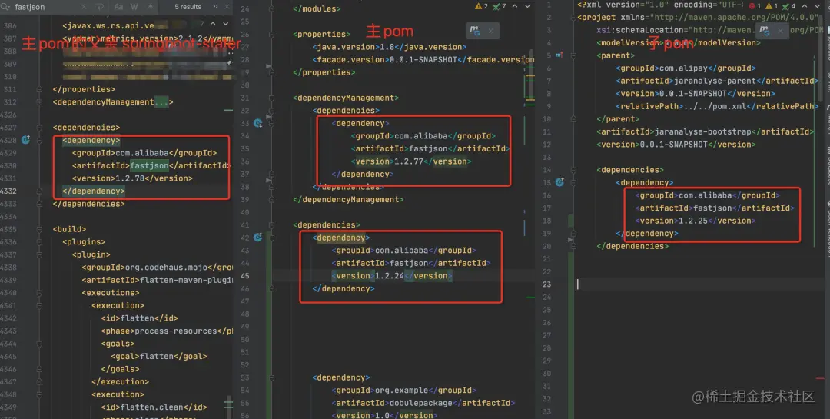This screenshot has height=419, width=830.
Task: Go to next highlighted problem in left editor
Action: [x=225, y=24]
